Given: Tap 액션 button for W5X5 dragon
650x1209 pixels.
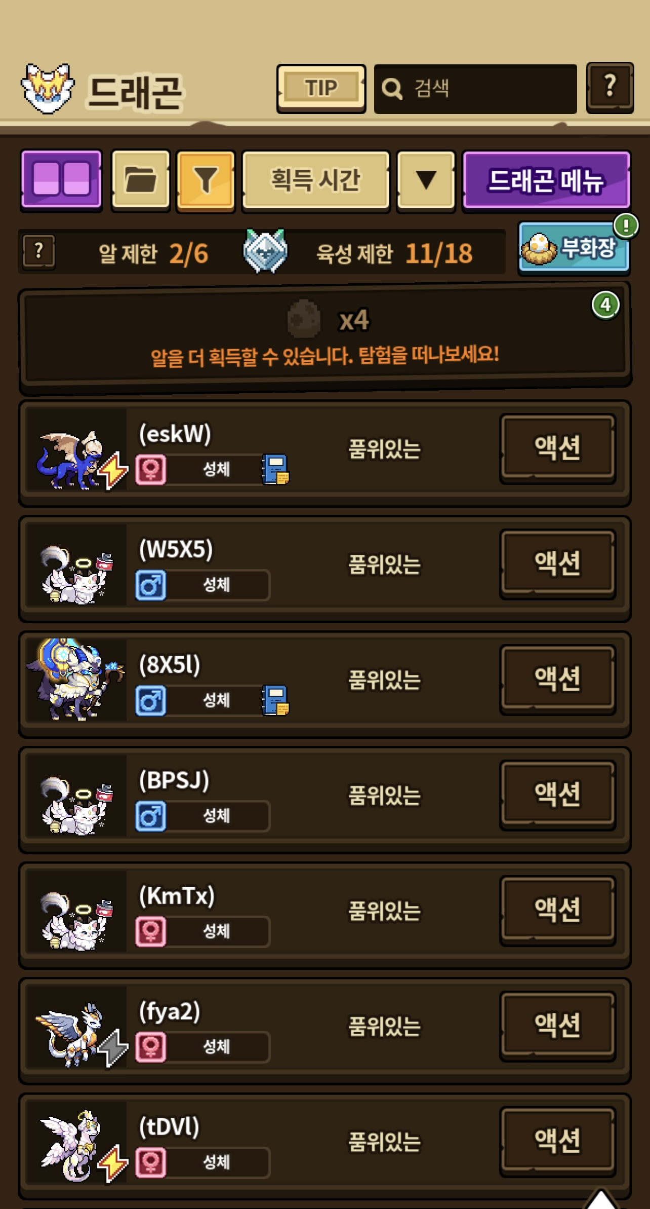Looking at the screenshot, I should 557,563.
